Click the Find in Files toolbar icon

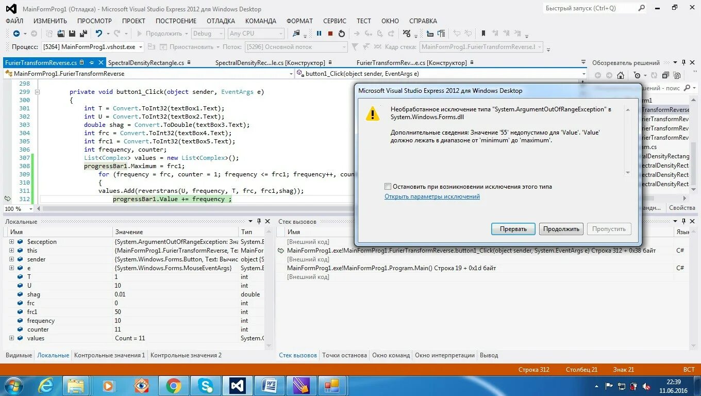[296, 34]
